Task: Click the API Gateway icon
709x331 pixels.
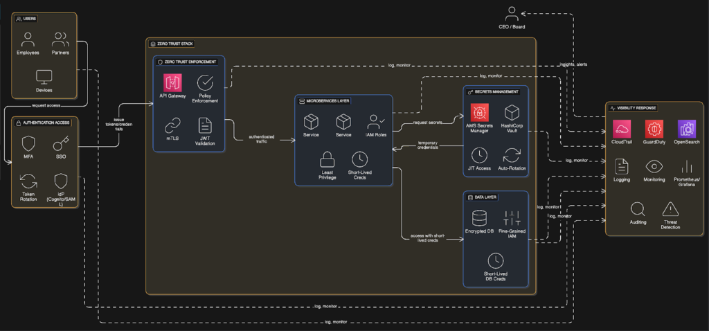Action: coord(172,83)
